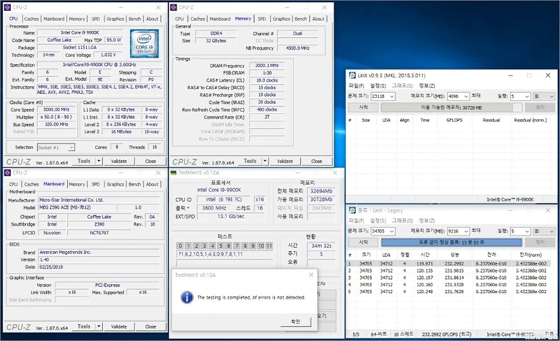Image resolution: width=560 pixels, height=341 pixels.
Task: Click the Close button in CPU-Z Mainboard window
Action: (x=150, y=326)
